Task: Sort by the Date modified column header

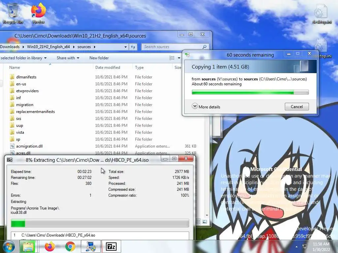Action: click(x=108, y=67)
